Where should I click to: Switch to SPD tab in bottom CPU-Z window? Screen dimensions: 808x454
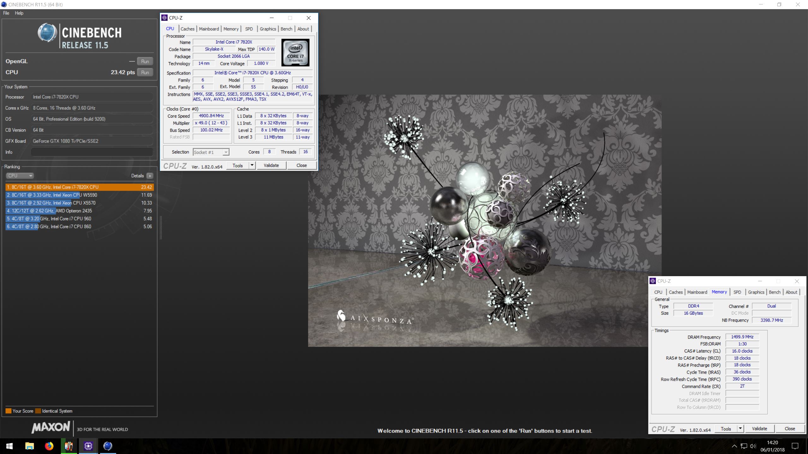(x=737, y=292)
